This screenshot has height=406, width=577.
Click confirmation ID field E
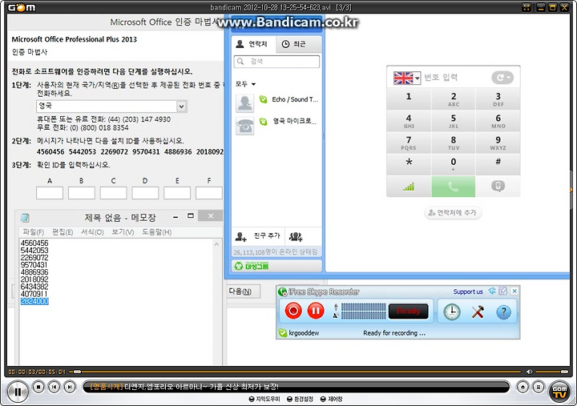coord(177,193)
